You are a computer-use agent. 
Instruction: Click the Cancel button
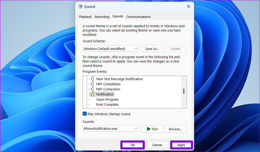click(157, 145)
